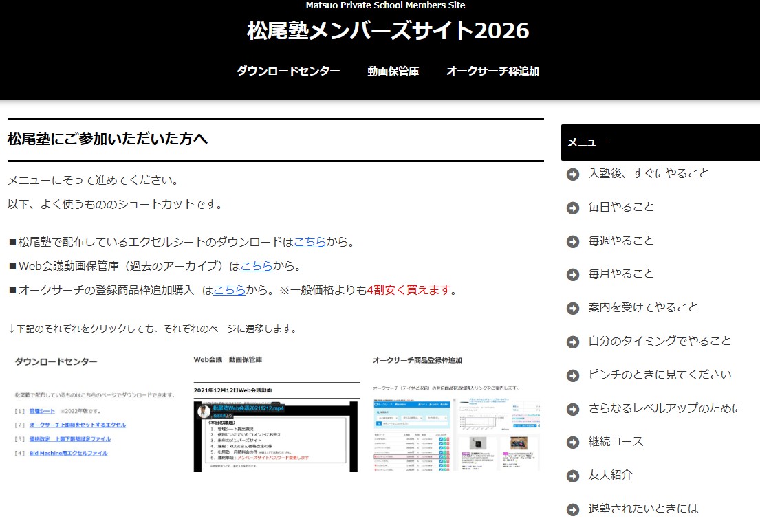Click こちら link for オークサーチ登録商品枠追加購入
Image resolution: width=760 pixels, height=523 pixels.
click(229, 290)
